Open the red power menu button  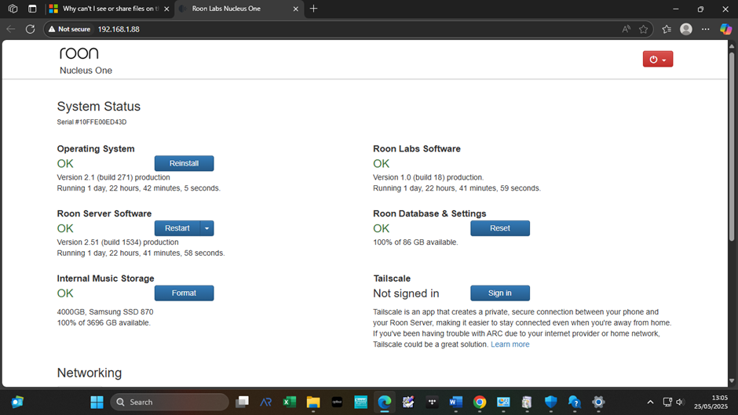(x=657, y=60)
